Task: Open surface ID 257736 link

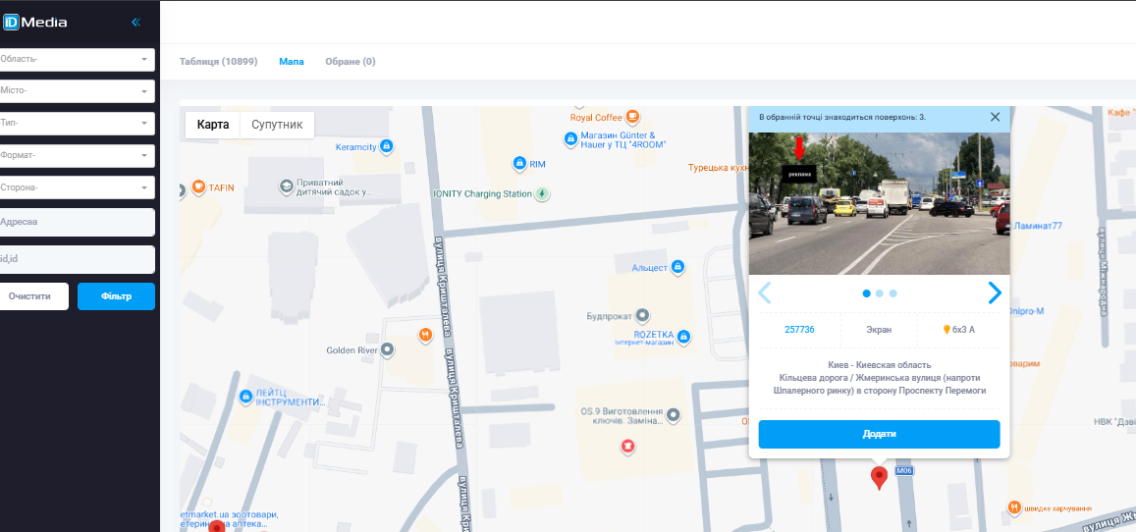Action: [800, 330]
